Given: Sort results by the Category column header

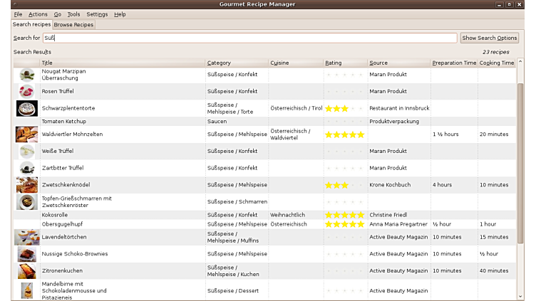Looking at the screenshot, I should tap(237, 63).
